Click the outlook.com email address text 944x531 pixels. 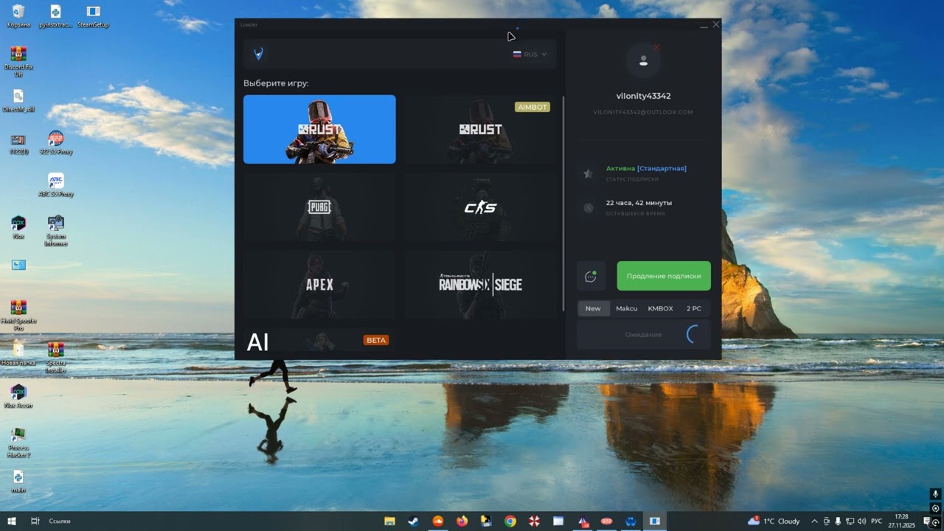643,112
